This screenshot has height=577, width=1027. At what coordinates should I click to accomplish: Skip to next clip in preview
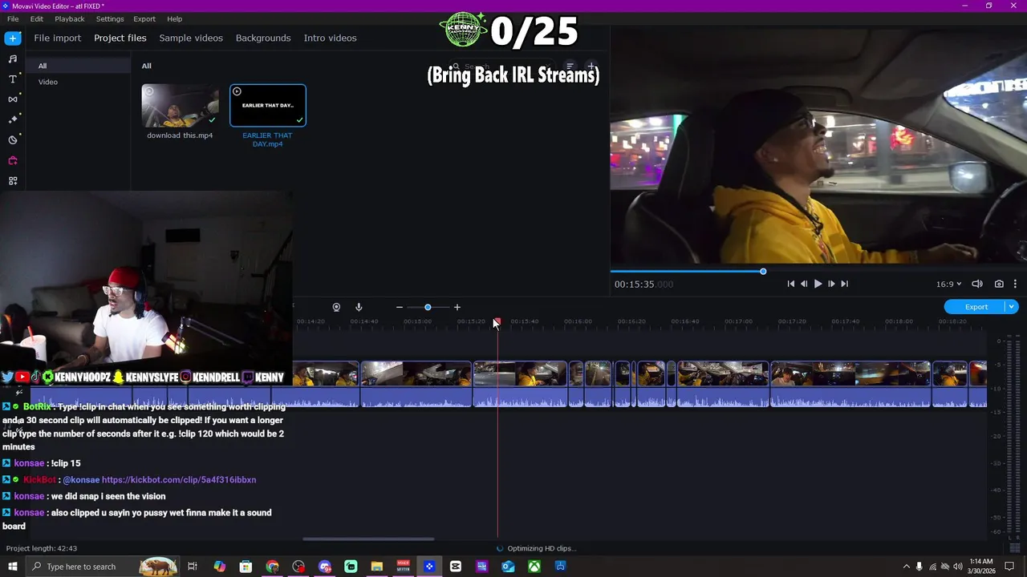coord(844,284)
